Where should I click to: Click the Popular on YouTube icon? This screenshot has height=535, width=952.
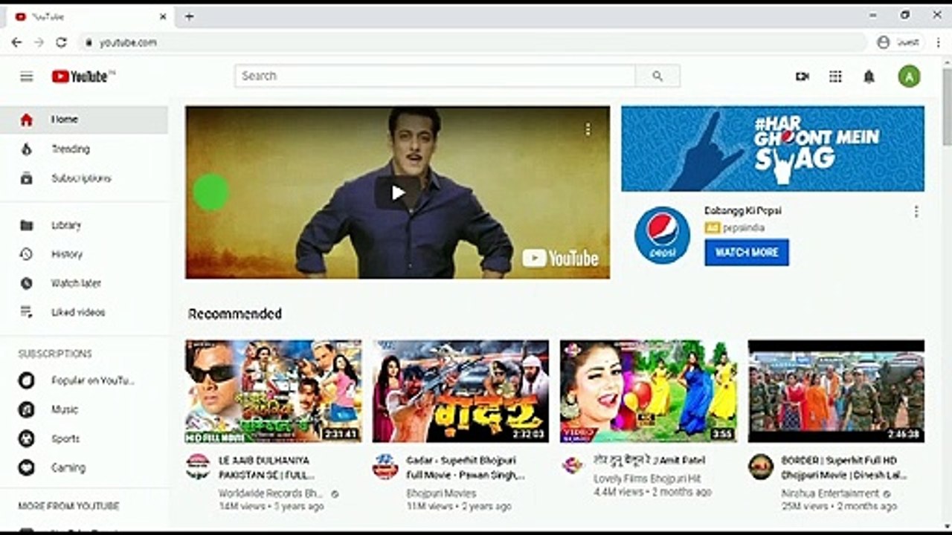27,380
